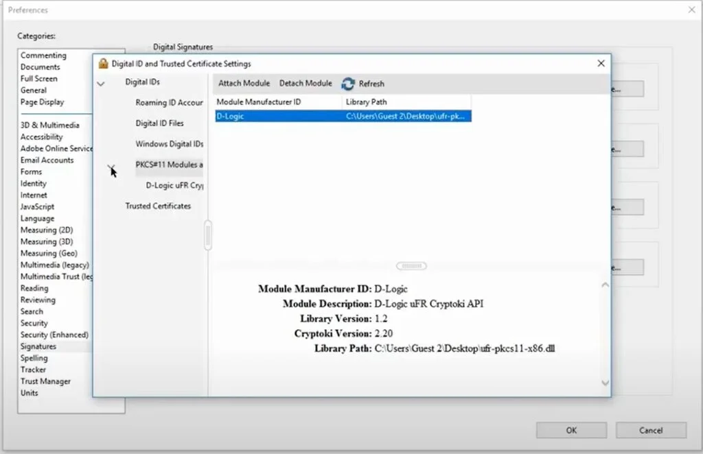Select Security (Enhanced) category
This screenshot has height=454, width=703.
point(54,335)
